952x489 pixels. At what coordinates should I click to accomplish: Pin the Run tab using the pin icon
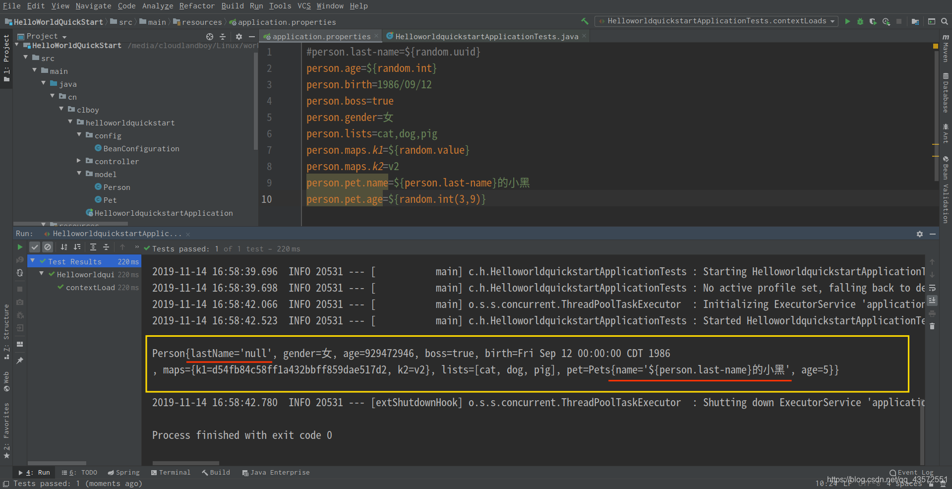point(20,361)
